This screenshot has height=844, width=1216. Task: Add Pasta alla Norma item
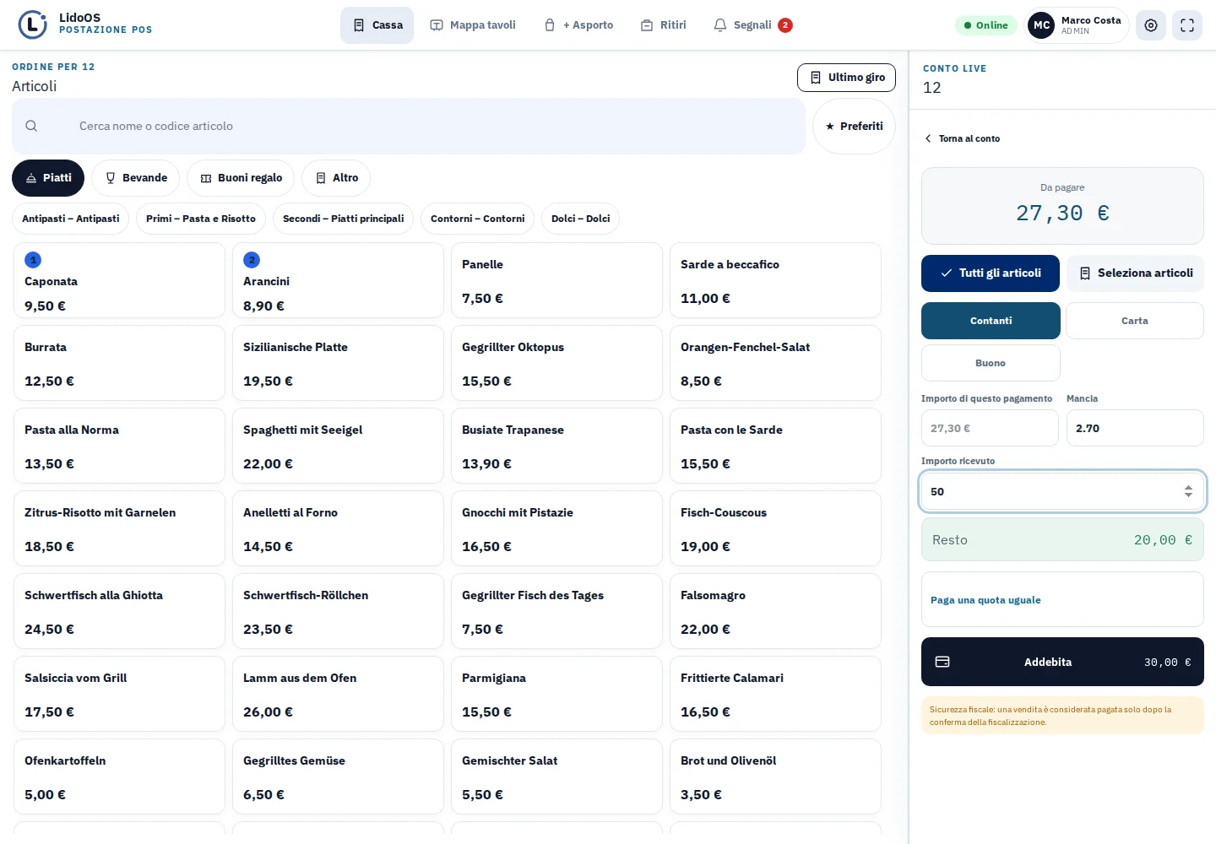(119, 446)
